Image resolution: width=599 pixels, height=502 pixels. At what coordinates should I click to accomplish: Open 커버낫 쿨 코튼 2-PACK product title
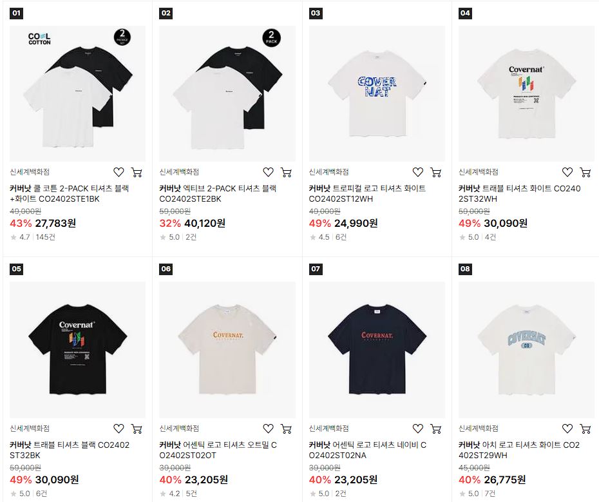(x=69, y=193)
